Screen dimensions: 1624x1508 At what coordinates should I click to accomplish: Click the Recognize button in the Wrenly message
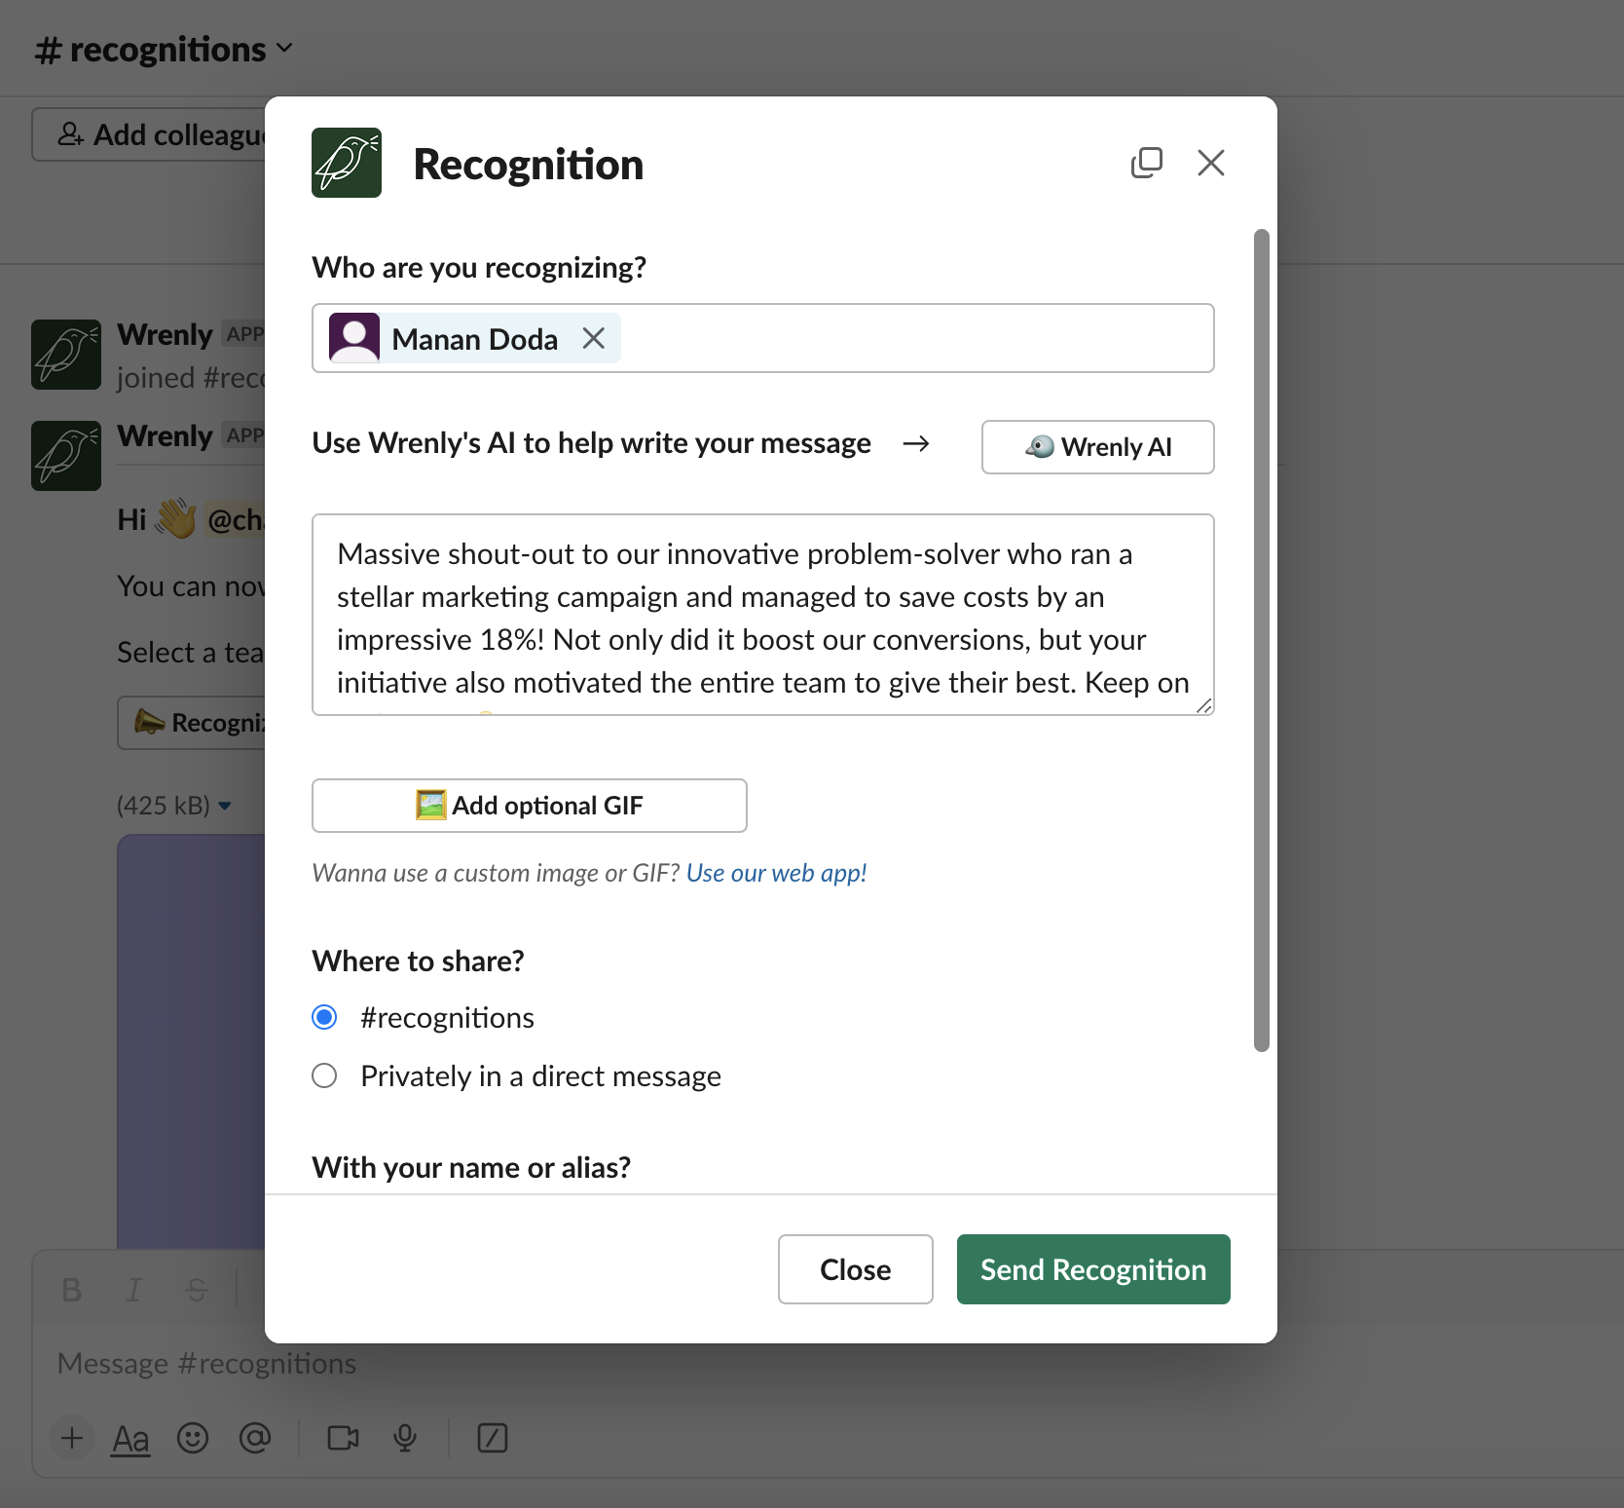click(x=192, y=723)
